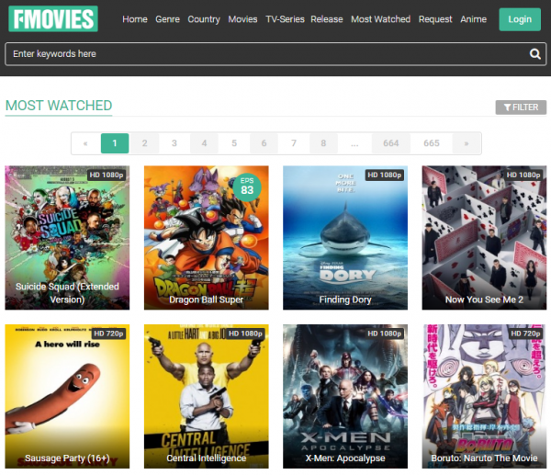
Task: Select the Most Watched menu item
Action: pyautogui.click(x=380, y=19)
